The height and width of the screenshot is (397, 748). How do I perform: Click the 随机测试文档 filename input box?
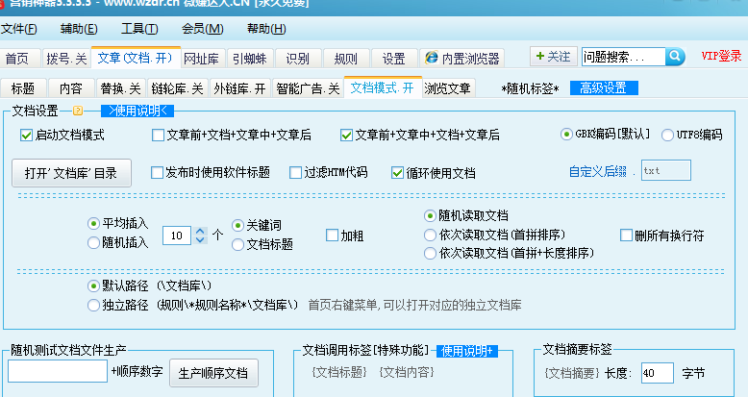(58, 371)
